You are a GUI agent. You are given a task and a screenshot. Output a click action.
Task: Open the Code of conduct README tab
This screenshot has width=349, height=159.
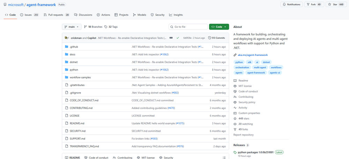click(96, 158)
